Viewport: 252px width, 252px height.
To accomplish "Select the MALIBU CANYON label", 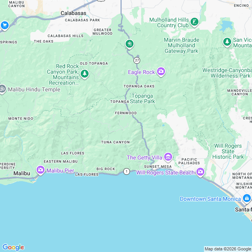I will point(17,4).
